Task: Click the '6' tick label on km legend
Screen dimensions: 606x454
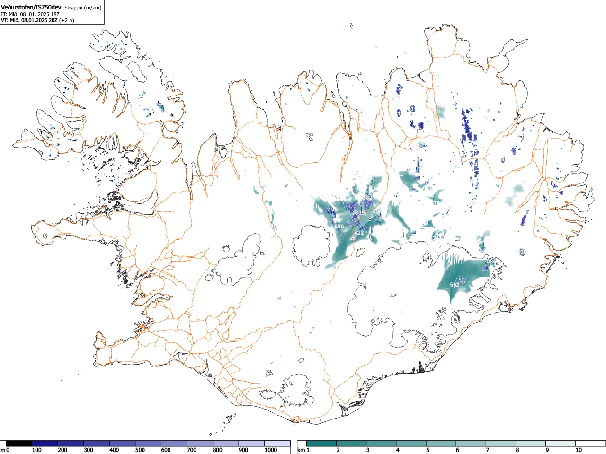Action: (457, 450)
